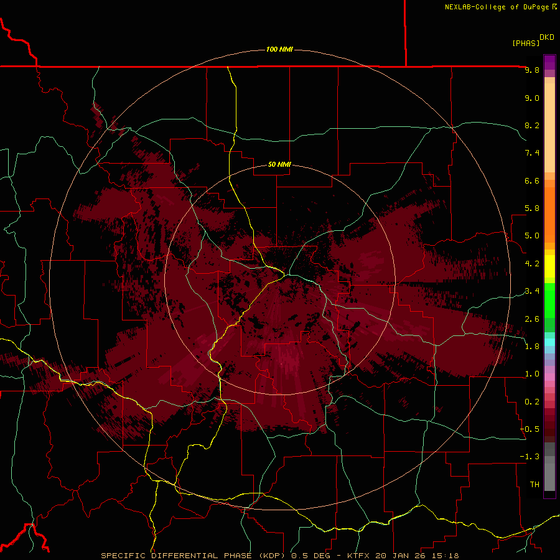This screenshot has height=560, width=560.
Task: Click the -1.3 value on the color scale
Action: point(530,457)
